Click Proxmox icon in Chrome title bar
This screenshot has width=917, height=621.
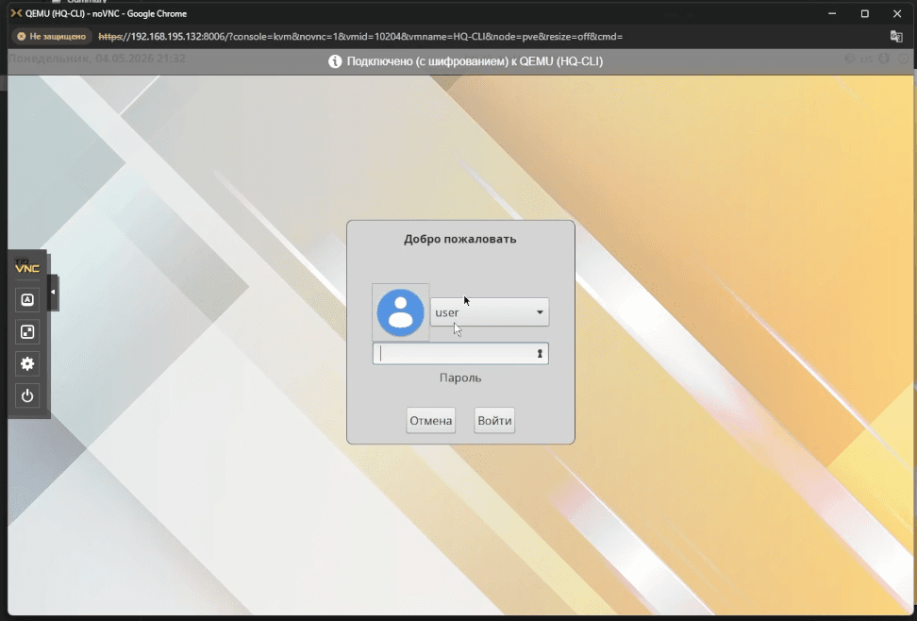pos(16,13)
